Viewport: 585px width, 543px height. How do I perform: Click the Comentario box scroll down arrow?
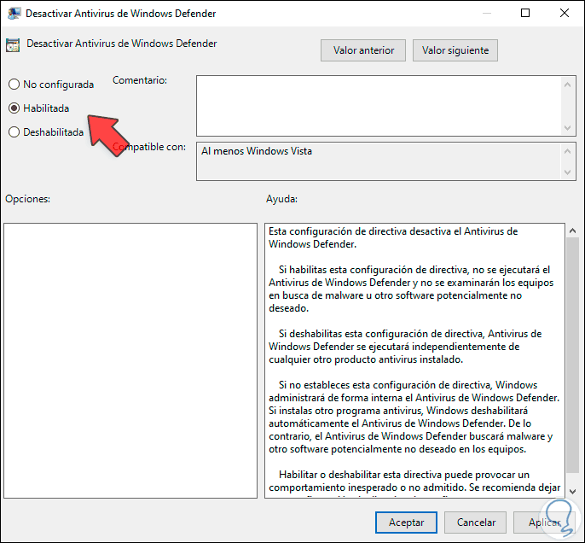click(x=567, y=128)
